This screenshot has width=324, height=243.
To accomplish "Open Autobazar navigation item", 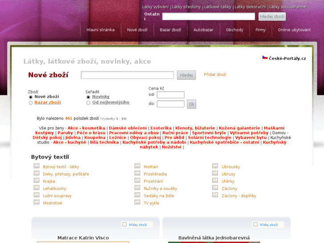I will (203, 30).
